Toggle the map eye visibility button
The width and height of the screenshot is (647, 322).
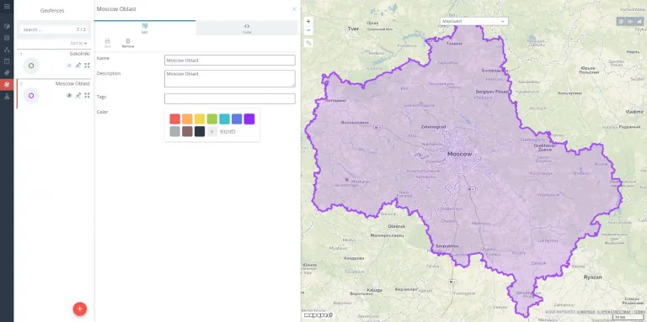coord(630,21)
